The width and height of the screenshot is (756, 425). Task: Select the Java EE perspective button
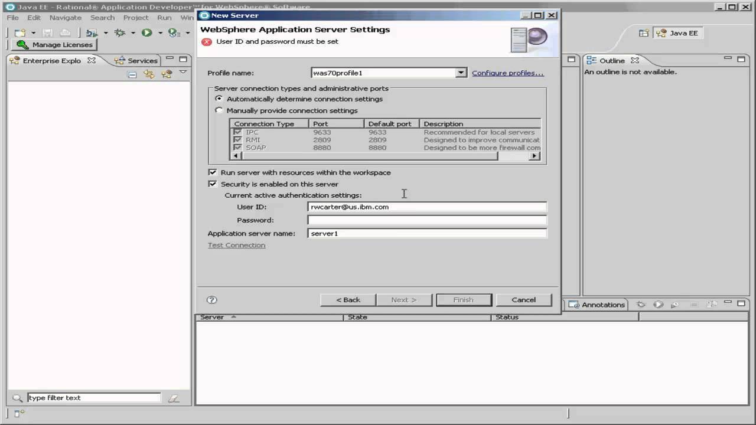tap(678, 33)
